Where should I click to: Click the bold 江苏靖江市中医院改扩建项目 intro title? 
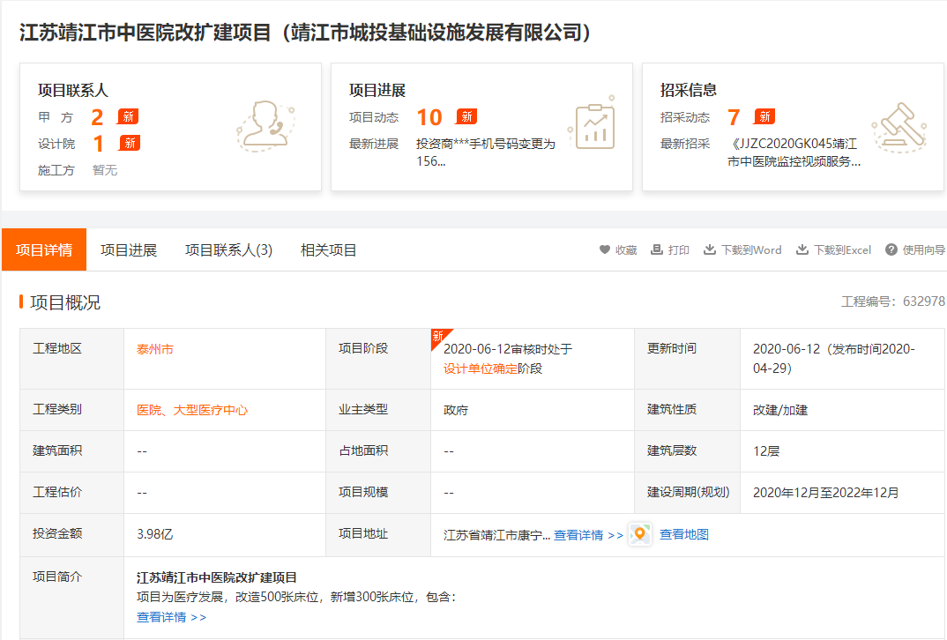click(x=217, y=577)
